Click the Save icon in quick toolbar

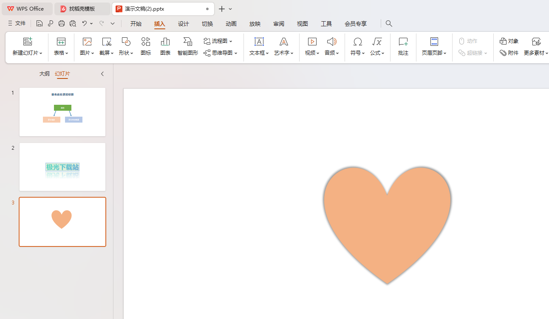pos(40,24)
